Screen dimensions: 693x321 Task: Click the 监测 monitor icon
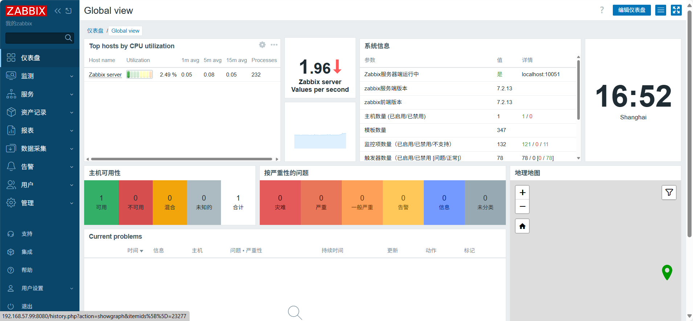pos(11,76)
